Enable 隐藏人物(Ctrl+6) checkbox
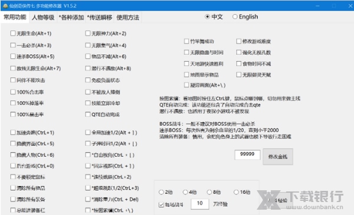This screenshot has width=354, height=215. 13,155
